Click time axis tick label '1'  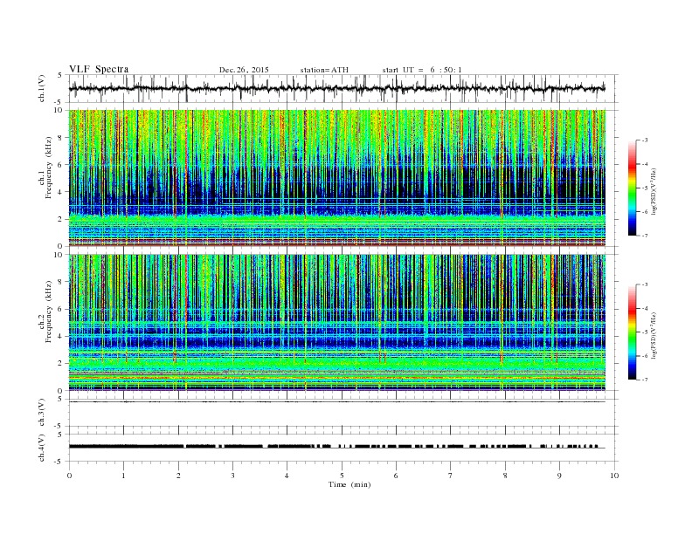coord(123,476)
